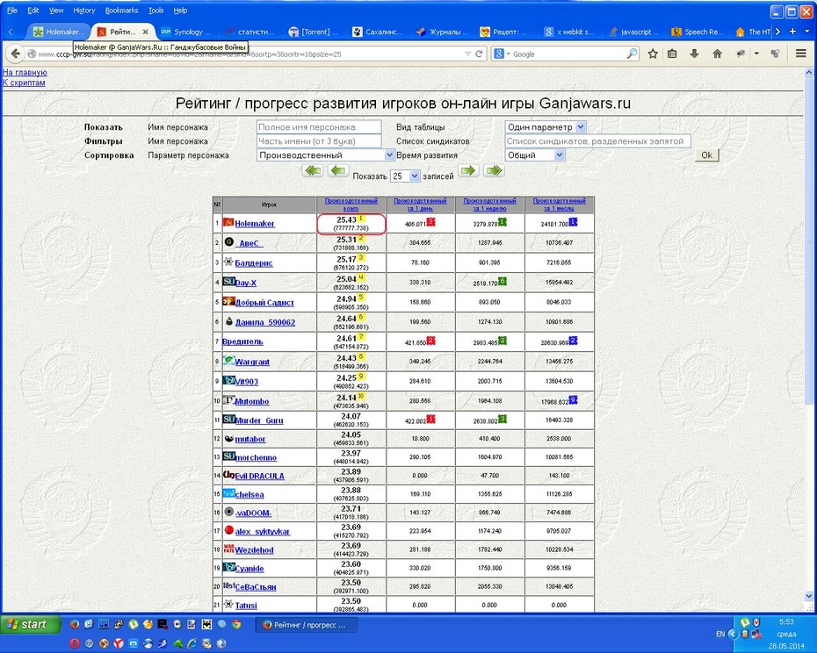Click the search magnifier icon in Google box
This screenshot has width=817, height=653.
(631, 54)
